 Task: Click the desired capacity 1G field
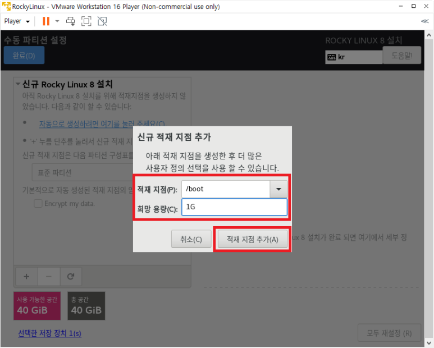pyautogui.click(x=234, y=207)
